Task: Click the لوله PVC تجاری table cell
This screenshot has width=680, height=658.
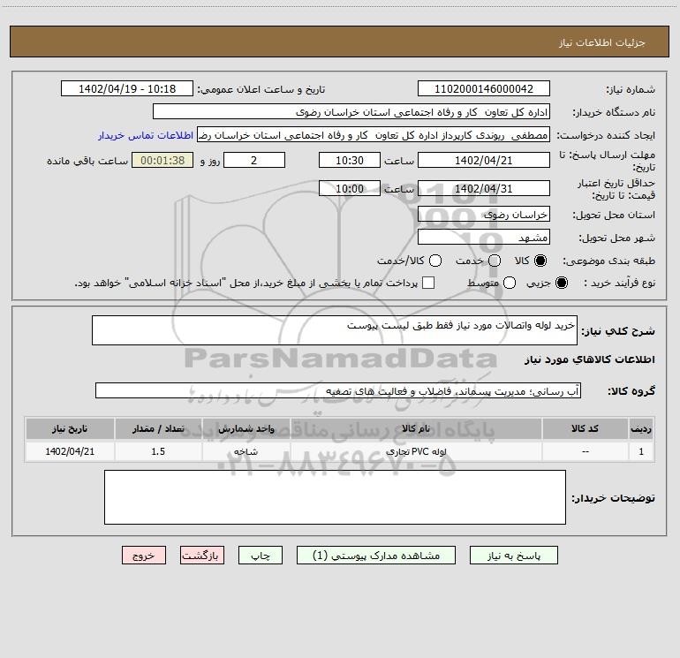Action: tap(416, 451)
